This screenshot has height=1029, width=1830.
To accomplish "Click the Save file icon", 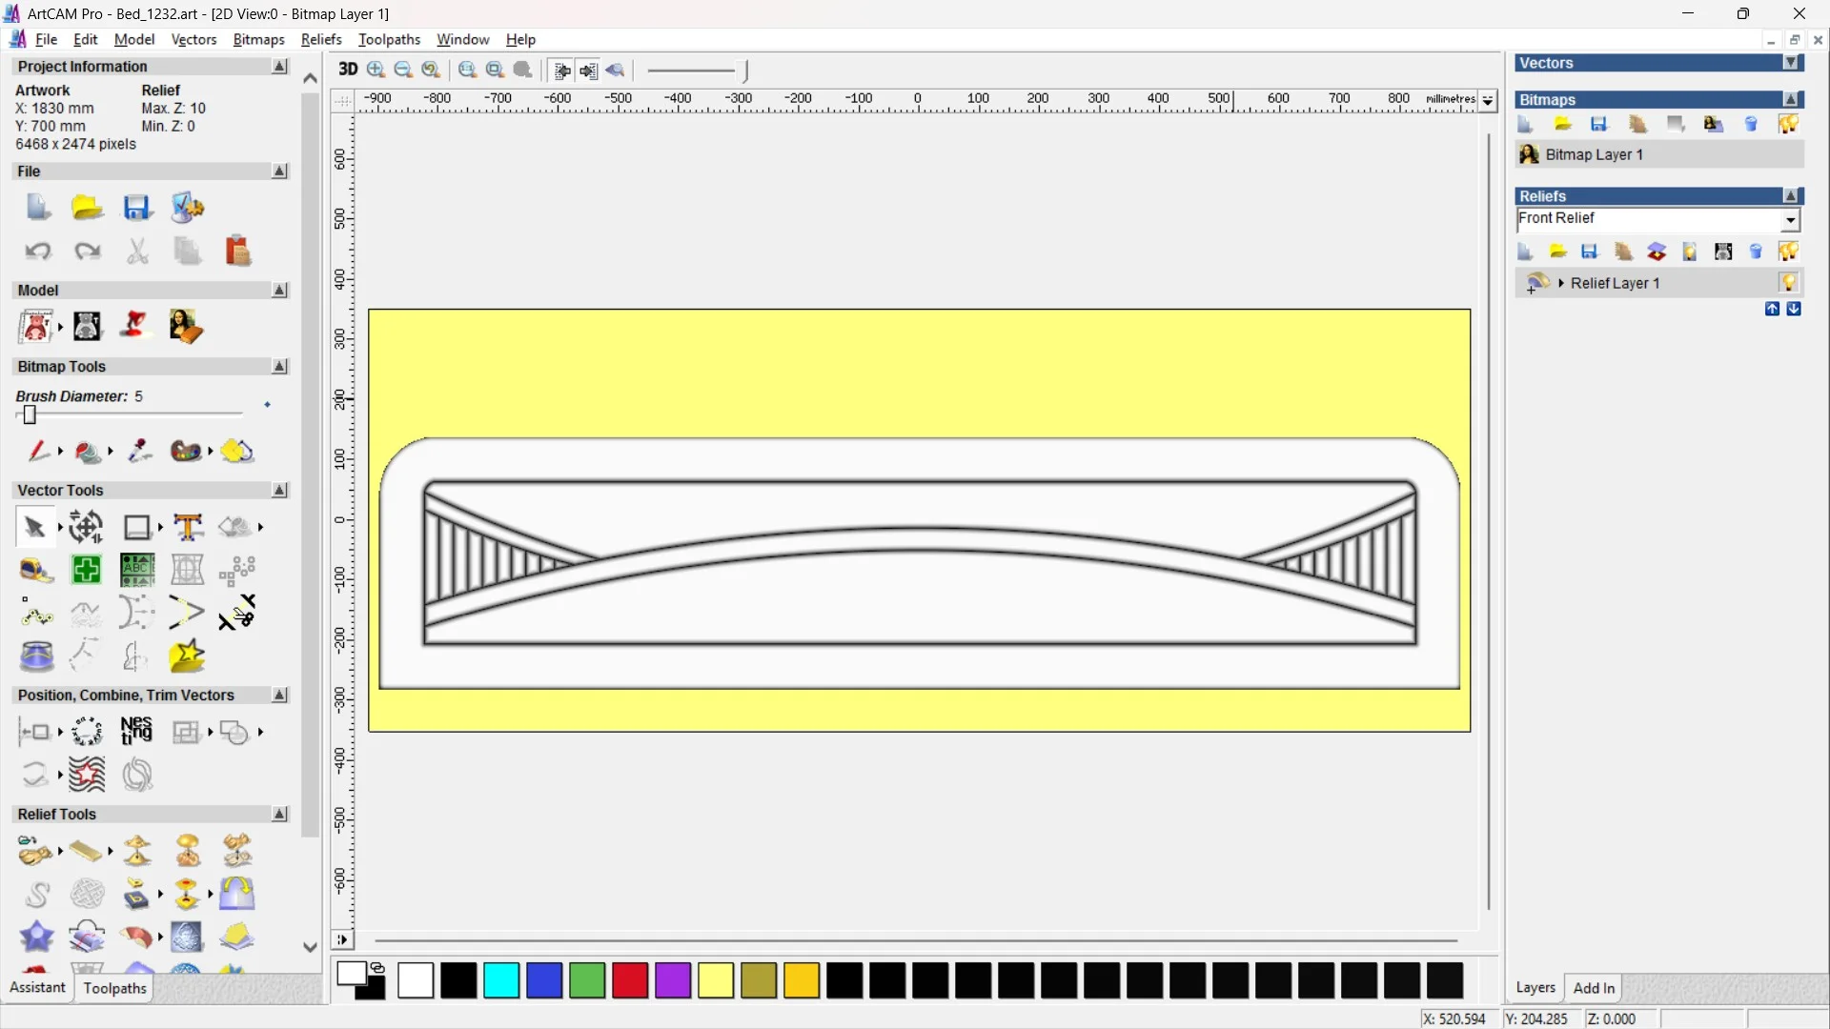I will click(x=137, y=208).
